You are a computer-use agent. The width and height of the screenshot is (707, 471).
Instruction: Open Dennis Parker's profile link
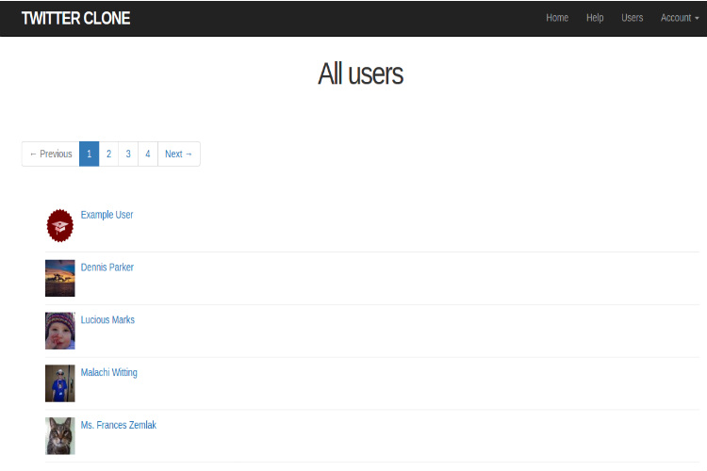pyautogui.click(x=107, y=268)
